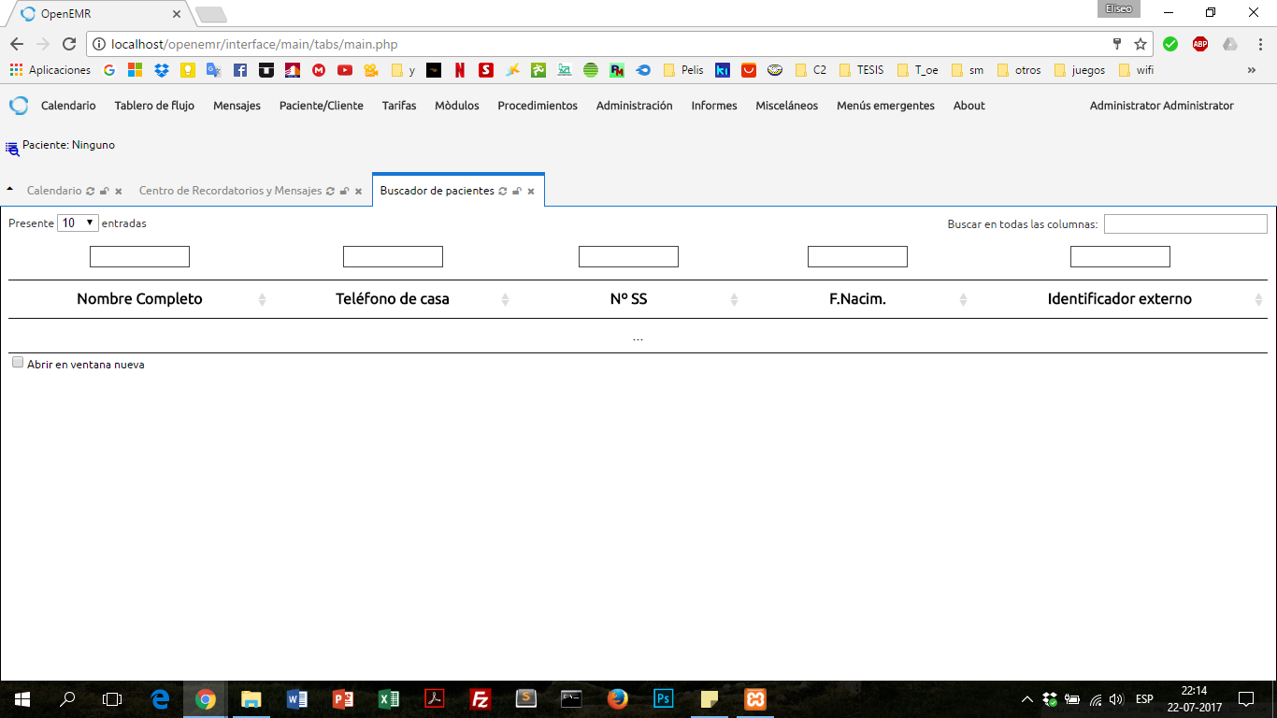Sort by Teléfono de casa column arrows
Viewport: 1277px width, 718px height.
tap(505, 299)
